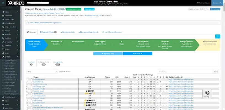Check the box for backlinks sebez row
The height and width of the screenshot is (110, 225).
click(x=31, y=79)
